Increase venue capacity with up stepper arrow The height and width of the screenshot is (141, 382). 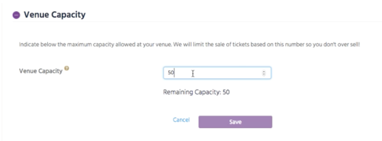pos(264,72)
